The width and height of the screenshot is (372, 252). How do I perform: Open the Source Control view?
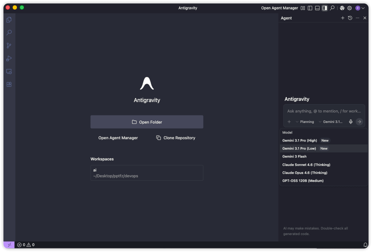tap(9, 45)
